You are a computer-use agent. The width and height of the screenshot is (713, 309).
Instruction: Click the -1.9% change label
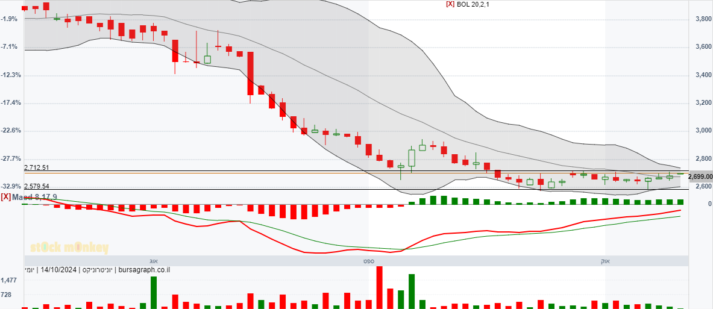pos(9,19)
